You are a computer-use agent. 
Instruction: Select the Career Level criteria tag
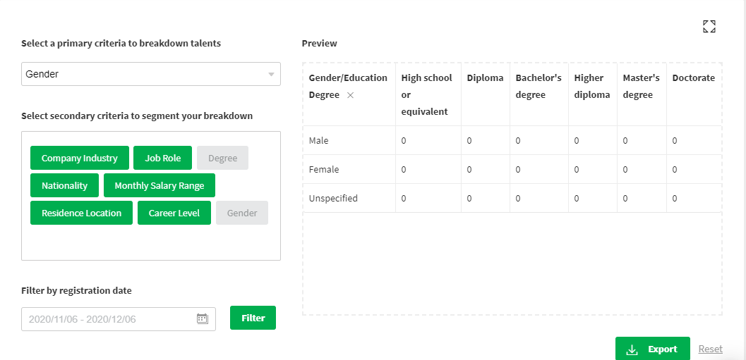[174, 213]
